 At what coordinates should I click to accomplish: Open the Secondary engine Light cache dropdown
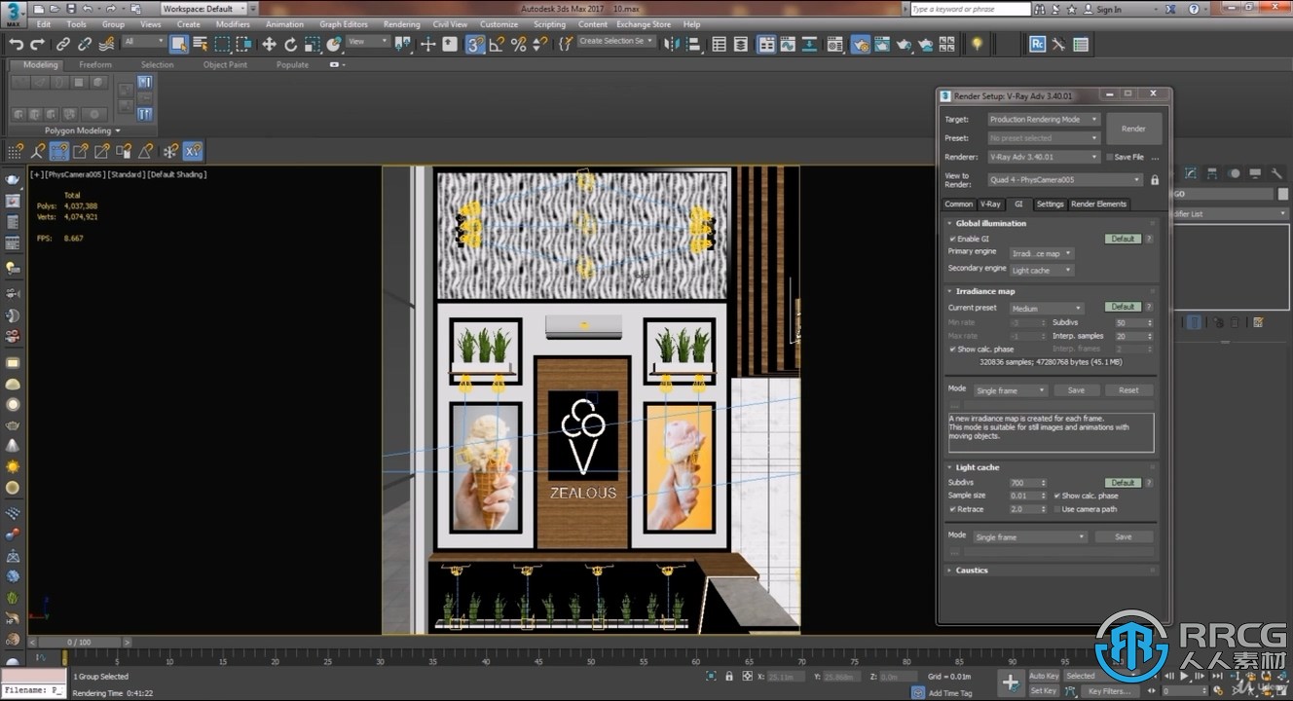tap(1041, 270)
